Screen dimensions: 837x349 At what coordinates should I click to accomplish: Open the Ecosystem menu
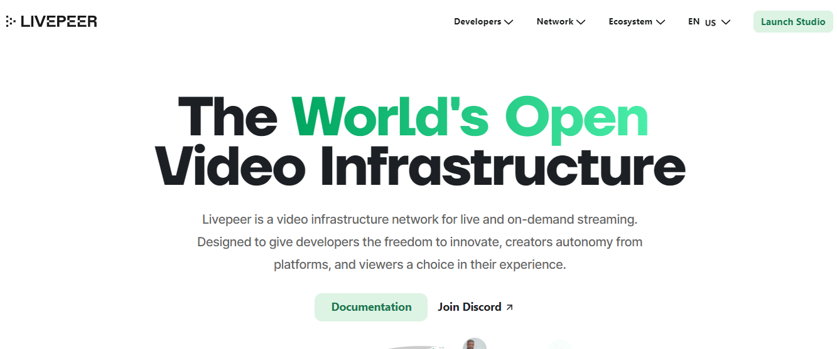point(637,21)
